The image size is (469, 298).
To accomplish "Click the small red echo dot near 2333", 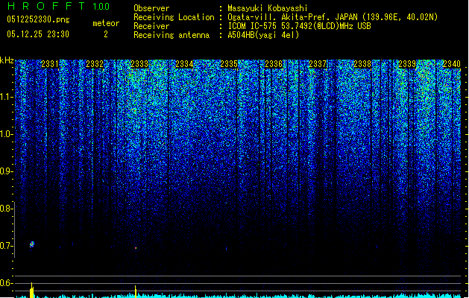I will [136, 248].
